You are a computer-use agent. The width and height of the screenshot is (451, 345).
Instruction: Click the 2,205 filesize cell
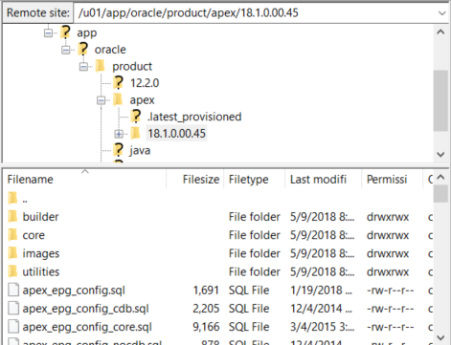click(x=206, y=309)
